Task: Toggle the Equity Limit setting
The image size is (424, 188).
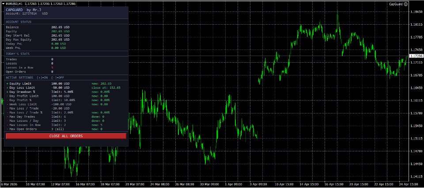Action: [8, 83]
